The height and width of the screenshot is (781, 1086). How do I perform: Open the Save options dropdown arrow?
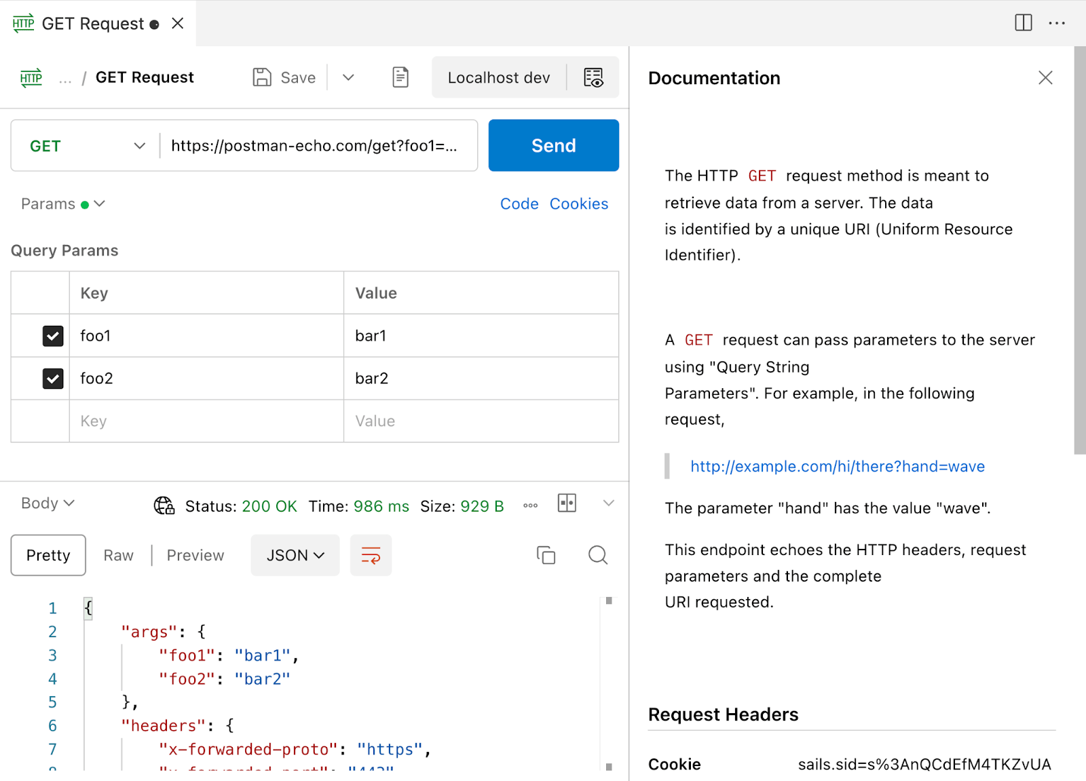pos(348,77)
